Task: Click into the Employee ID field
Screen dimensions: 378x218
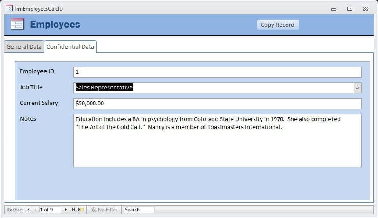Action: [217, 72]
